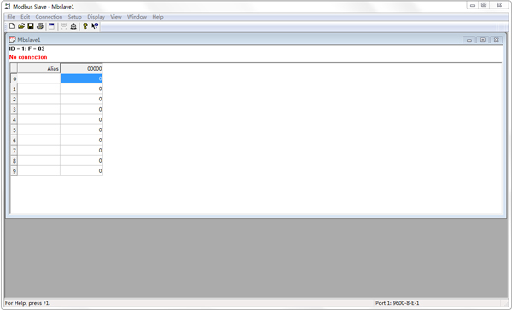The width and height of the screenshot is (512, 310).
Task: Click the slave definition window icon in toolbar
Action: [51, 26]
